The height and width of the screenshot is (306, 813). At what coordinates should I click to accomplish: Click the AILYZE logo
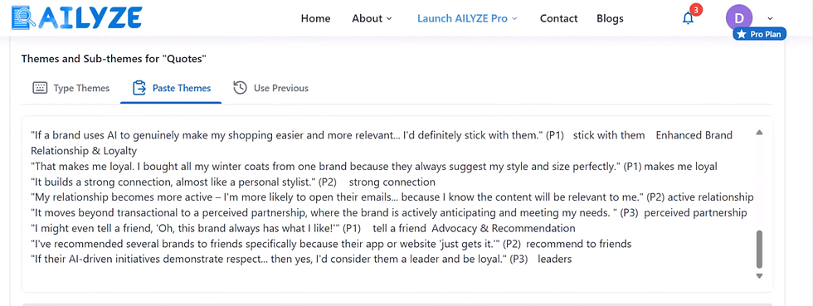click(76, 17)
